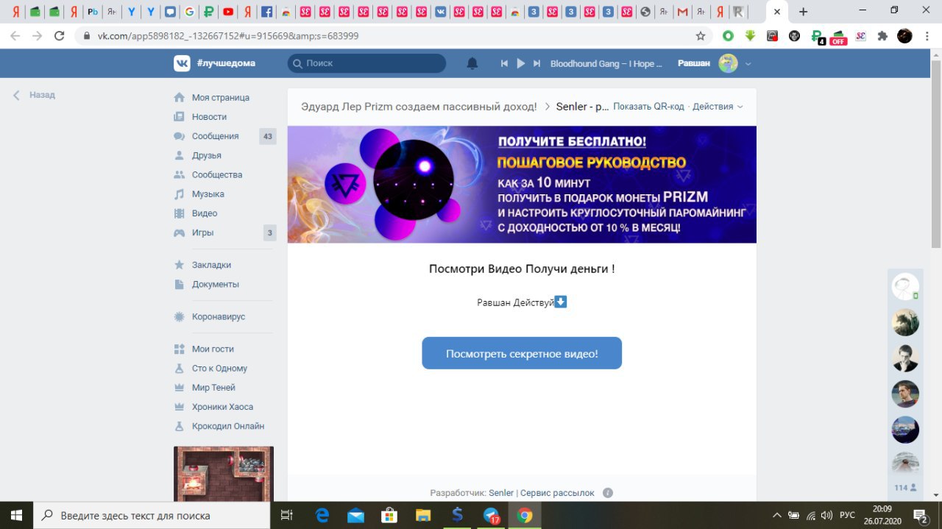This screenshot has width=942, height=529.
Task: Click Посмотреть секретное видео! button
Action: pyautogui.click(x=522, y=353)
